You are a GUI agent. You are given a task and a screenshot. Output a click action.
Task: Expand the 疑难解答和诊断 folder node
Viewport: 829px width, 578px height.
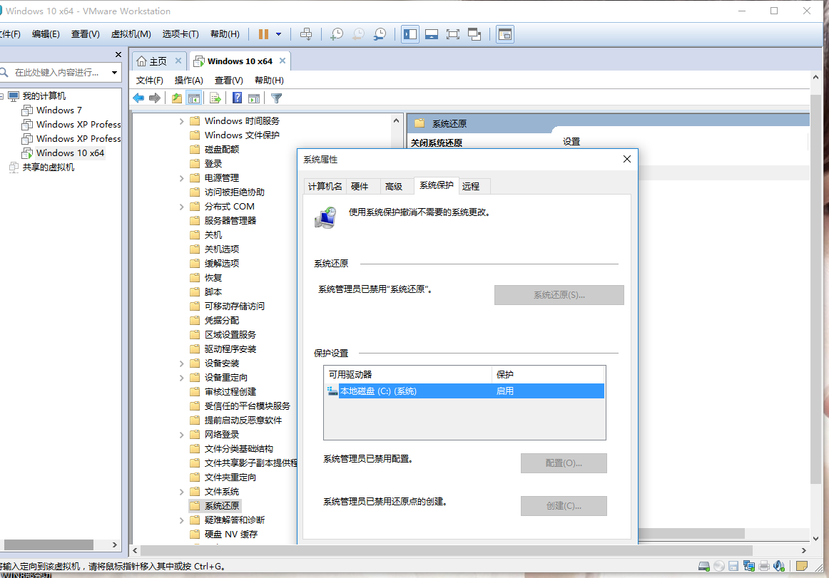[181, 520]
